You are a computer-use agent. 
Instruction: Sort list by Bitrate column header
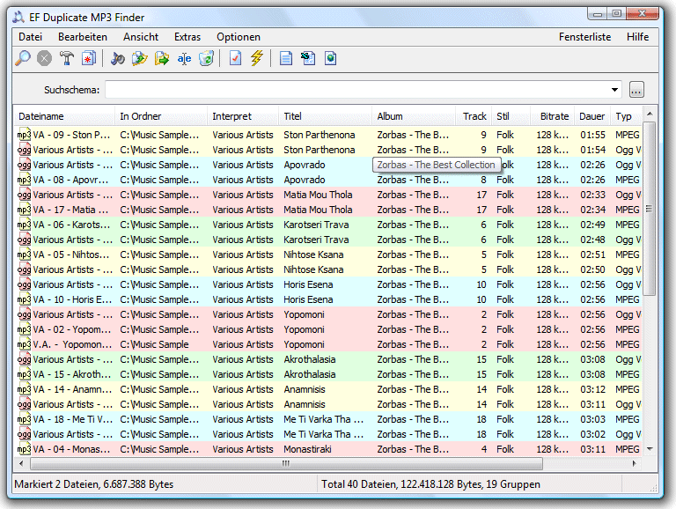pos(555,116)
